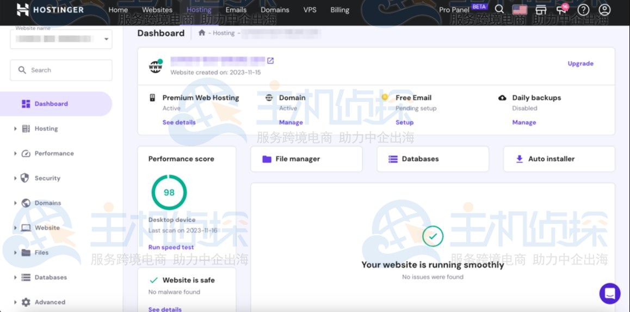This screenshot has height=312, width=630.
Task: Click the Security shield icon in sidebar
Action: 24,178
